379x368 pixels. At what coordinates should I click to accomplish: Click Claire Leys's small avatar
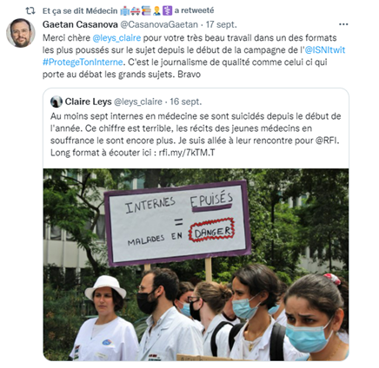57,102
